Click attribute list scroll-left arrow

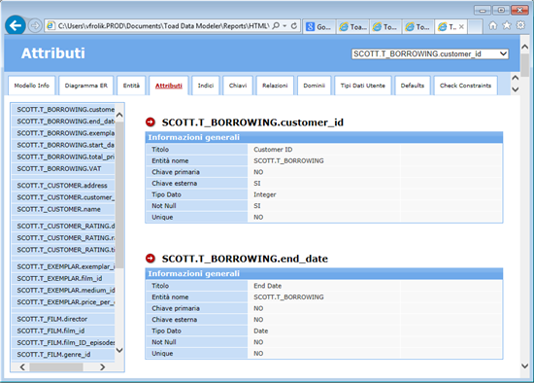(22, 367)
